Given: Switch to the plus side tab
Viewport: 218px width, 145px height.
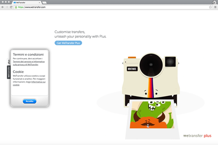Looking at the screenshot, I should tap(9, 62).
